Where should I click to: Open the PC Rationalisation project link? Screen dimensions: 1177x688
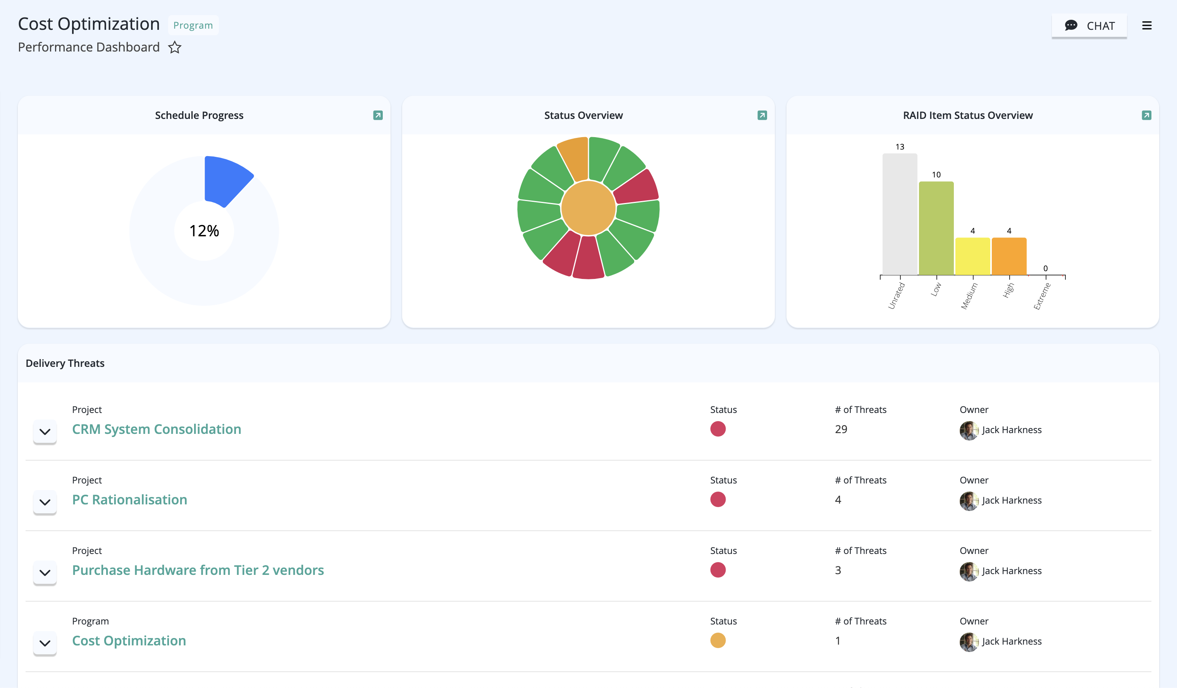(x=129, y=500)
